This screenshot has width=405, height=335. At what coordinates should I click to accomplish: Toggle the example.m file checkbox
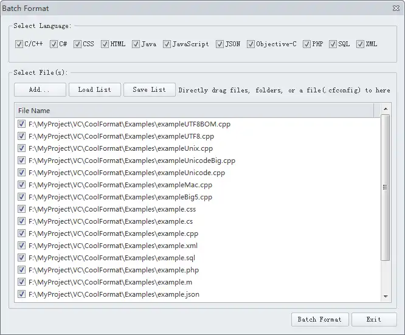point(21,281)
